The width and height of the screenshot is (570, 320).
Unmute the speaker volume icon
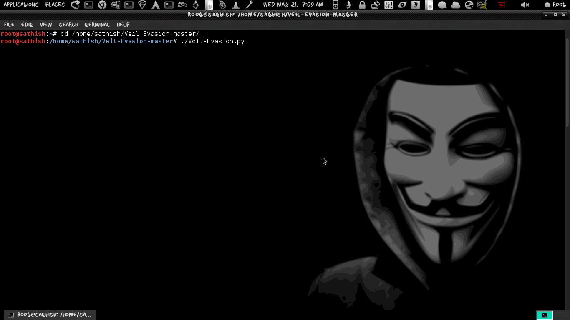525,5
